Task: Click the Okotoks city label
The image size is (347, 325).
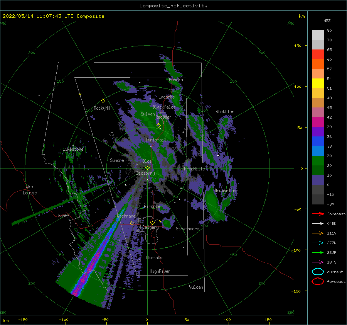Action: pos(154,258)
